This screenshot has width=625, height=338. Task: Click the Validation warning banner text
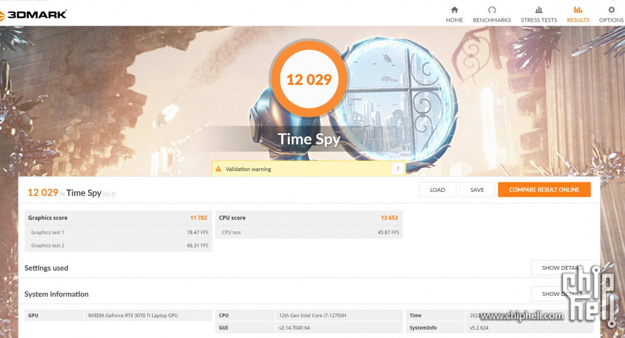pyautogui.click(x=248, y=169)
